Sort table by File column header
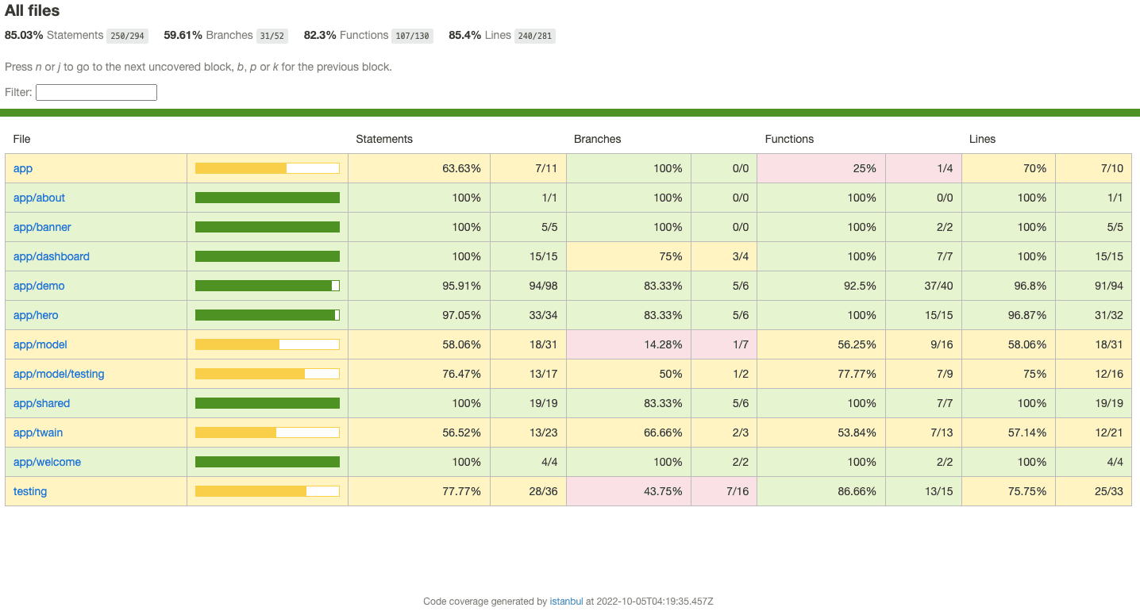This screenshot has width=1140, height=615. tap(22, 139)
